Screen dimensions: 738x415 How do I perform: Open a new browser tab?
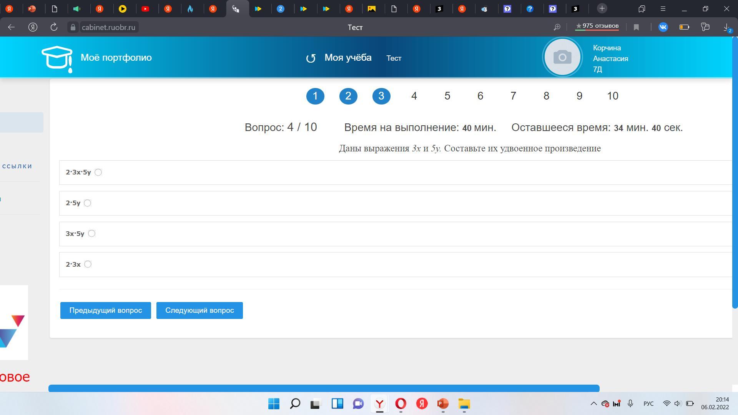(602, 8)
